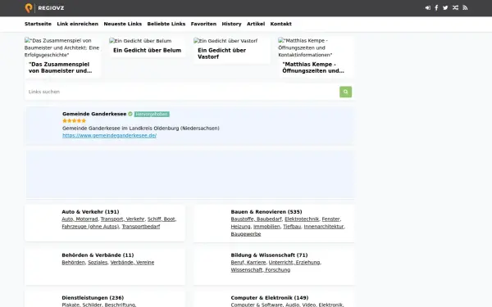The height and width of the screenshot is (307, 492).
Task: Open category Behörden & Verbände (11)
Action: [x=98, y=255]
